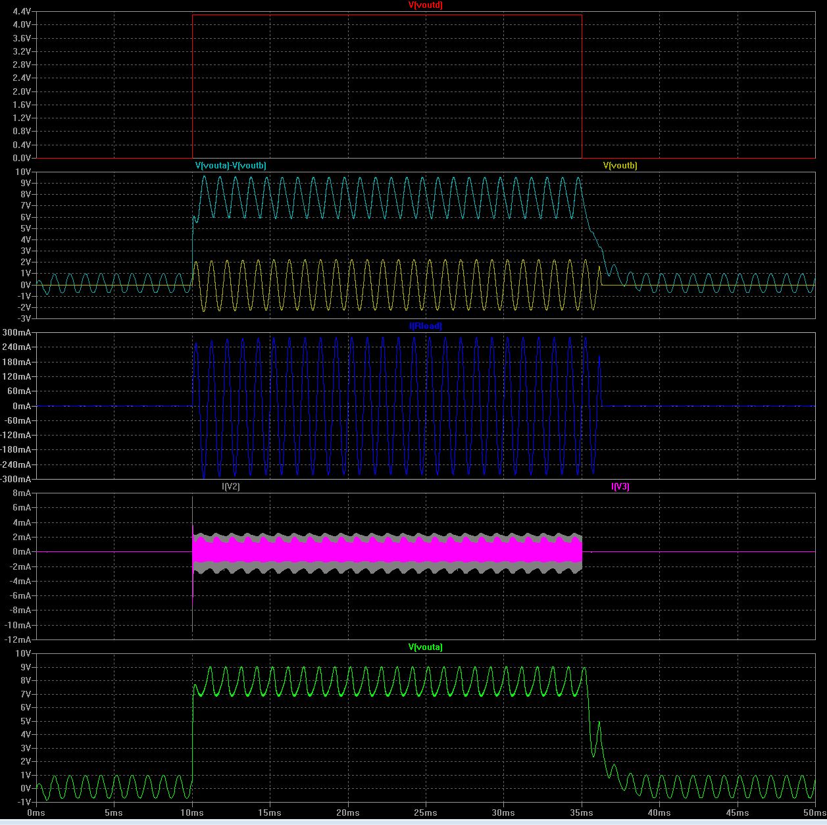Viewport: 827px width, 825px height.
Task: Click the 8mA vertical axis tick
Action: click(x=22, y=493)
